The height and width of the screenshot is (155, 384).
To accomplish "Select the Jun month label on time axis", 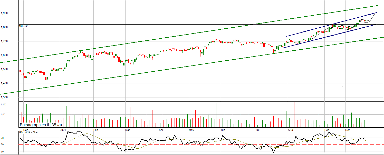I will coord(223,130).
